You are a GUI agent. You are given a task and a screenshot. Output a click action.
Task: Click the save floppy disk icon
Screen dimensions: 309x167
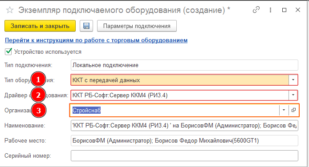click(86, 26)
